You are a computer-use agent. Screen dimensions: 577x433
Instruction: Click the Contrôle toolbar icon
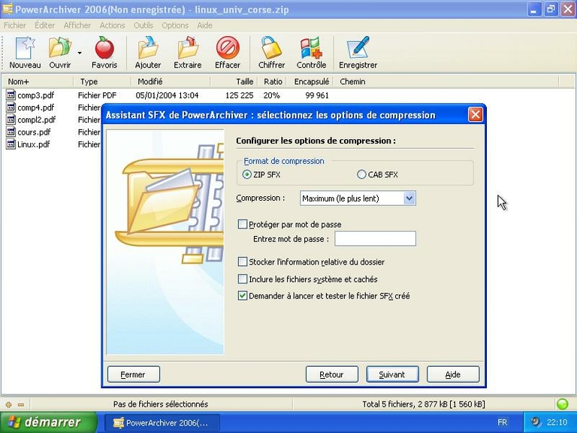(311, 48)
